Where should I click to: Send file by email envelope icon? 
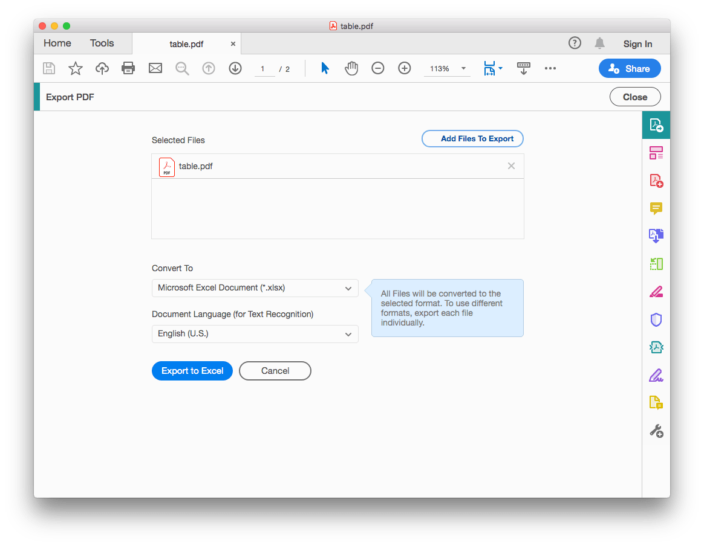[155, 68]
